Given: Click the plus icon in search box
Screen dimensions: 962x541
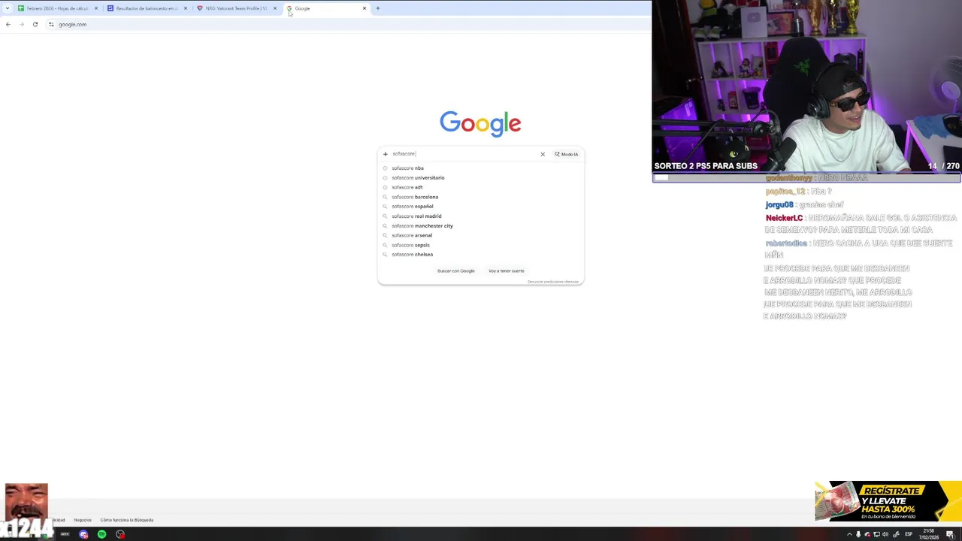Looking at the screenshot, I should [x=386, y=154].
